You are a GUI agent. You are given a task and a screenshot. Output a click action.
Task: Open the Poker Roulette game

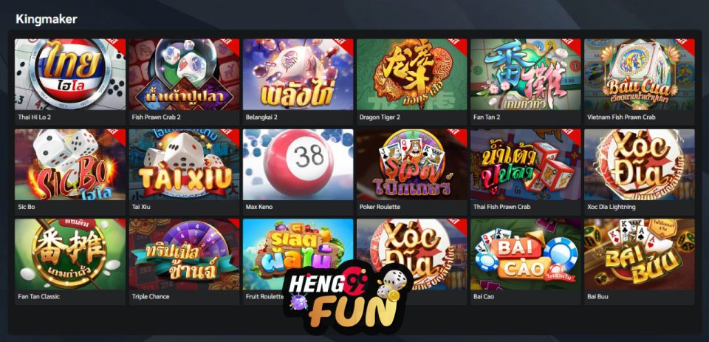(x=412, y=165)
